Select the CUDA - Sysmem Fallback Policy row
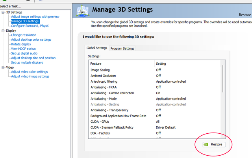 [154, 127]
